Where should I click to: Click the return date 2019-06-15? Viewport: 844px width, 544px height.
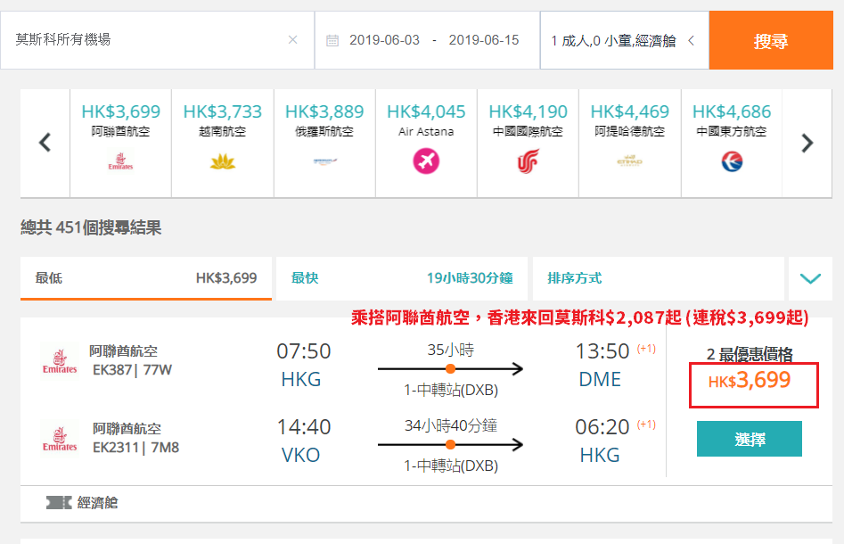coord(484,40)
